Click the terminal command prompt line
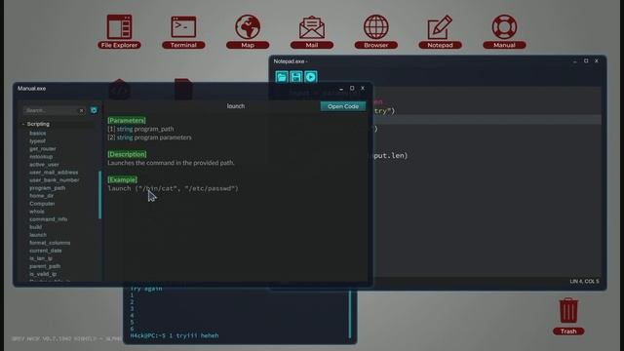The image size is (624, 351). 175,335
